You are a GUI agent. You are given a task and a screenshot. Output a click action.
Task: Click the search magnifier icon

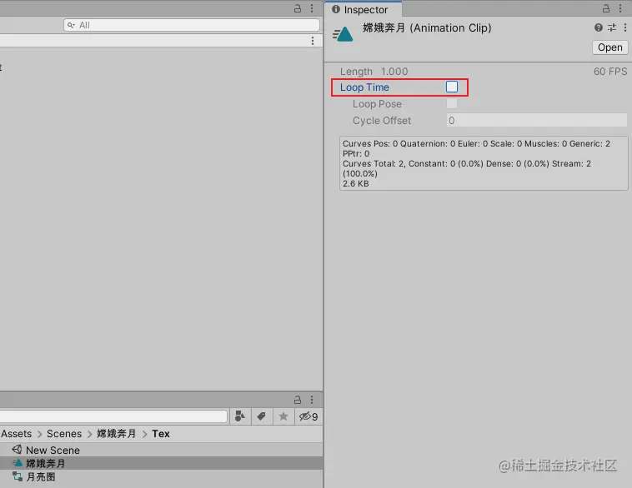pyautogui.click(x=71, y=25)
